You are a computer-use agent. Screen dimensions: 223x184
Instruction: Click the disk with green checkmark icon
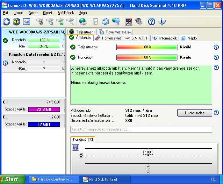coord(60,22)
